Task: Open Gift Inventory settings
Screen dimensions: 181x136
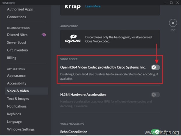Action: click(x=17, y=50)
